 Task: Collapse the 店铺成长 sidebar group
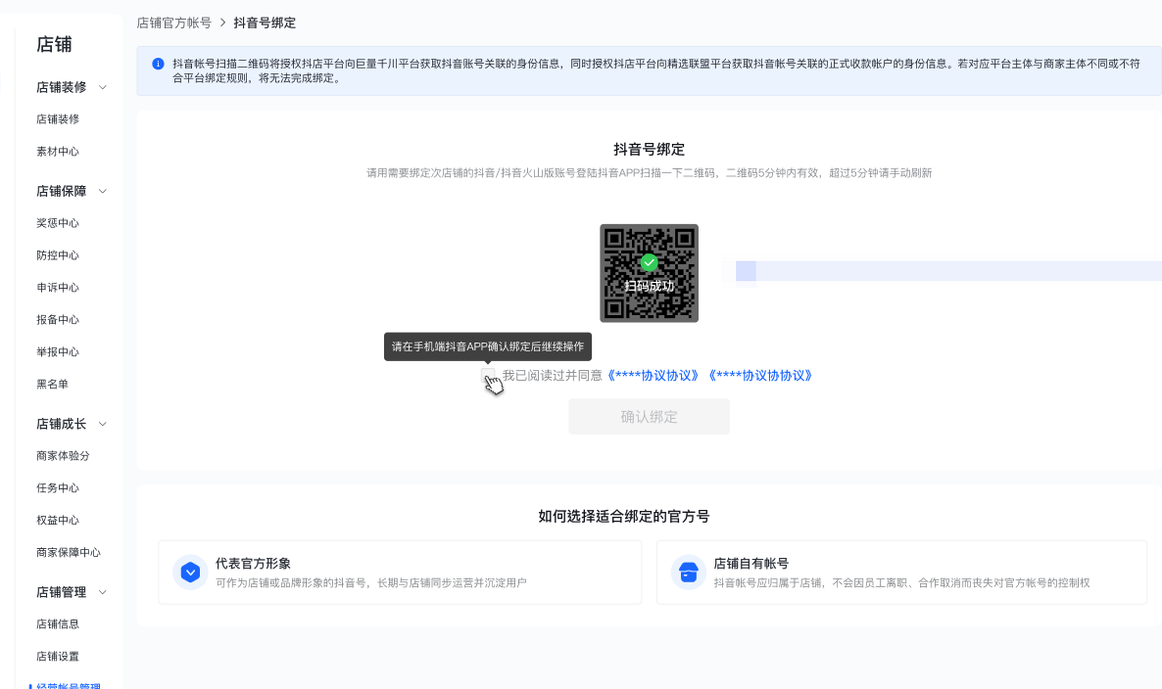tap(103, 424)
